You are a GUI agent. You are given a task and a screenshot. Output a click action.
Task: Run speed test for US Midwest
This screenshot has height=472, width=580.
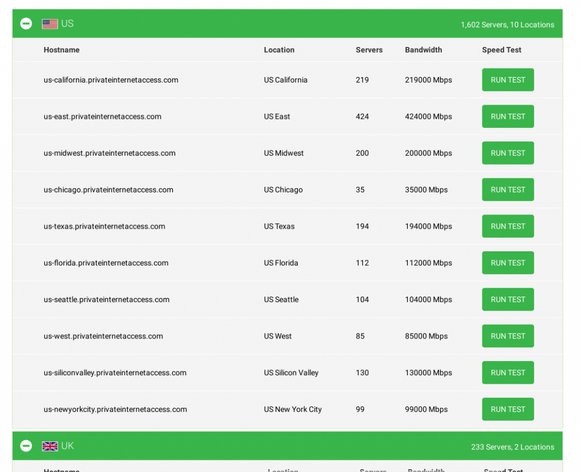[x=508, y=153]
